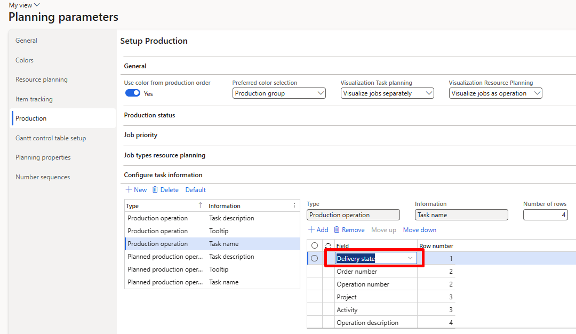Switch to Resource planning tab
This screenshot has height=334, width=576.
[x=42, y=79]
